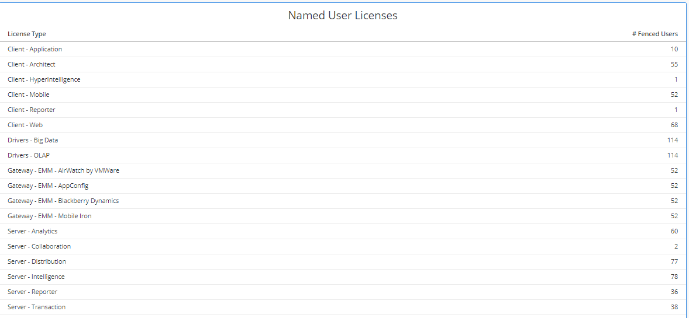Click the 60 value for Server - Analytics
689x318 pixels.
(x=674, y=231)
